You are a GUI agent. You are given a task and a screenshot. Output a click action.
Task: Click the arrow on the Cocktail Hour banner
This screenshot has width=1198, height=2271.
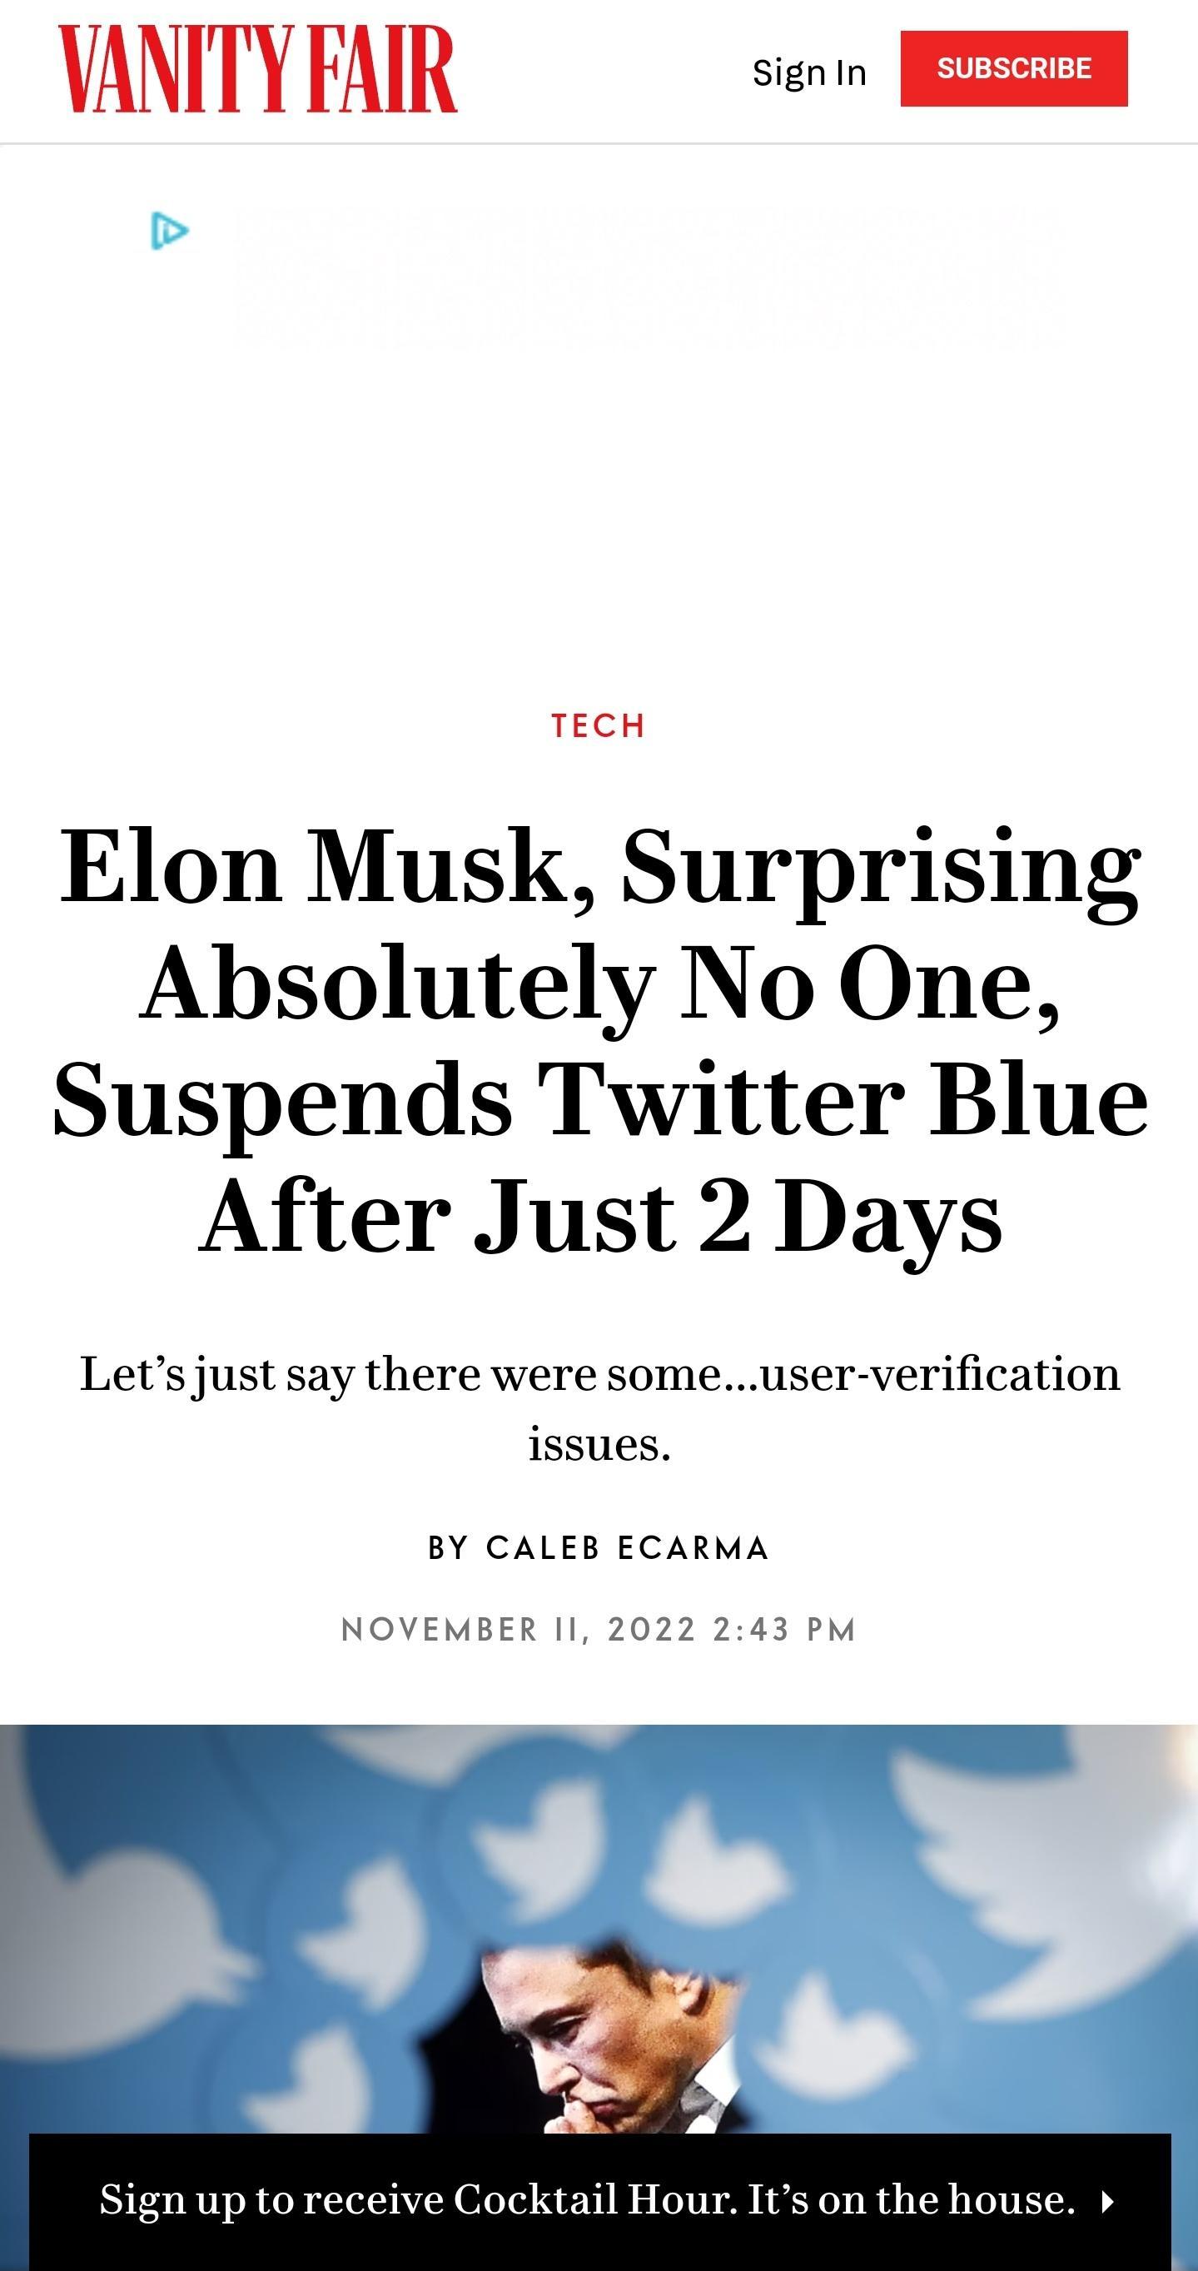coord(1108,2201)
